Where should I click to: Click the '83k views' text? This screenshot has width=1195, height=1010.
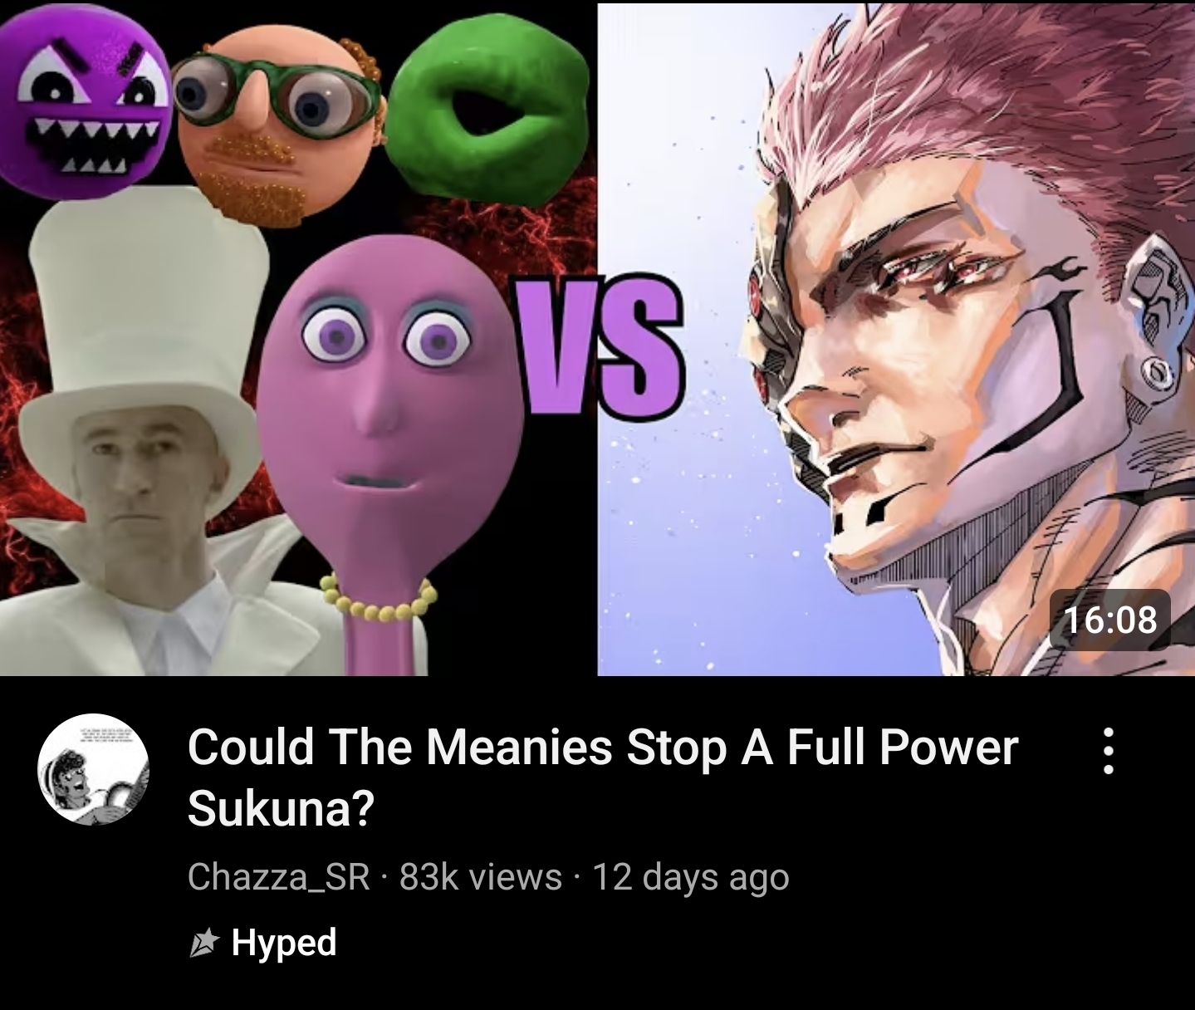tap(481, 877)
